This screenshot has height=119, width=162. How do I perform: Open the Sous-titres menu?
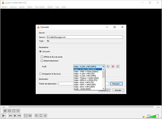(x=40, y=7)
